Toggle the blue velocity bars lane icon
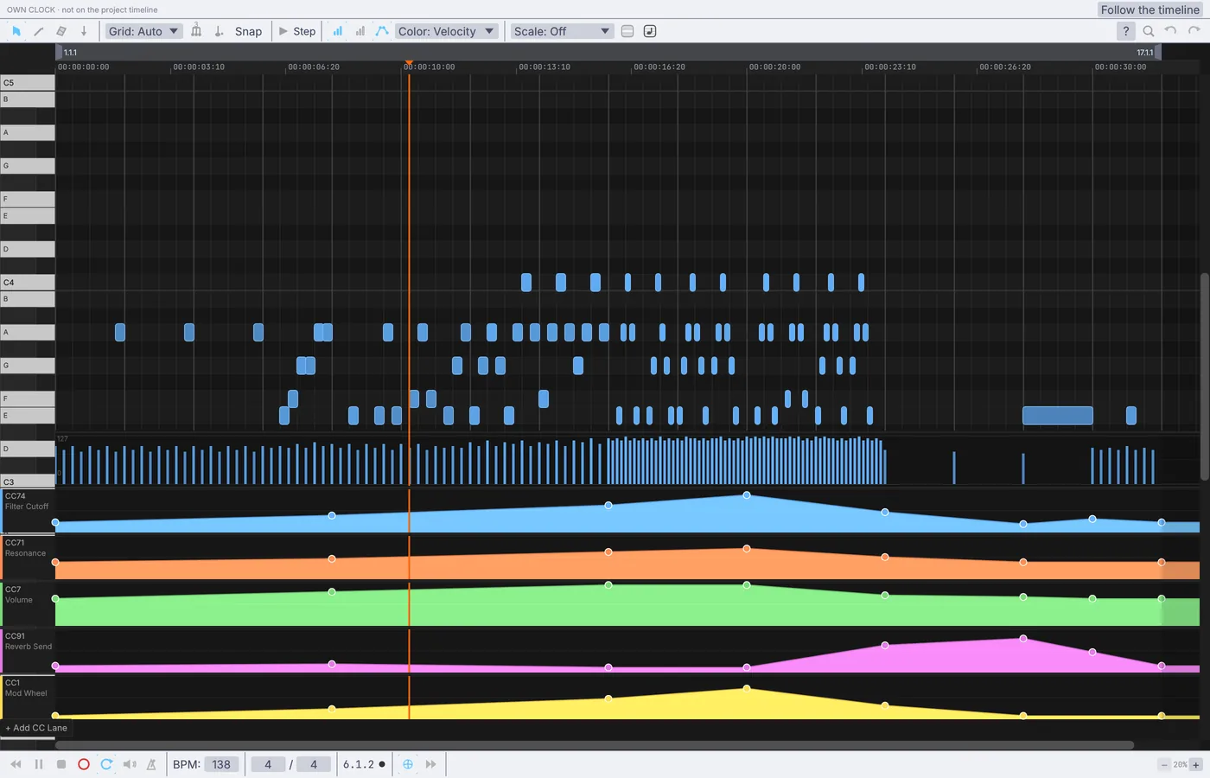This screenshot has height=778, width=1210. coord(337,31)
